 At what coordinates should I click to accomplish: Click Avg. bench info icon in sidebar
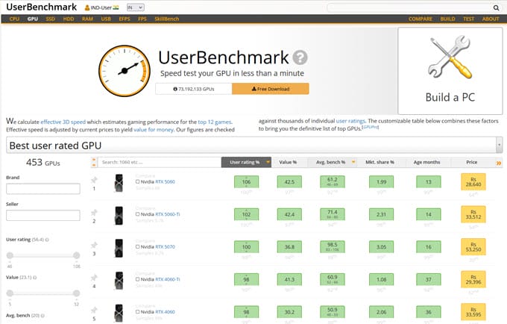(x=42, y=316)
